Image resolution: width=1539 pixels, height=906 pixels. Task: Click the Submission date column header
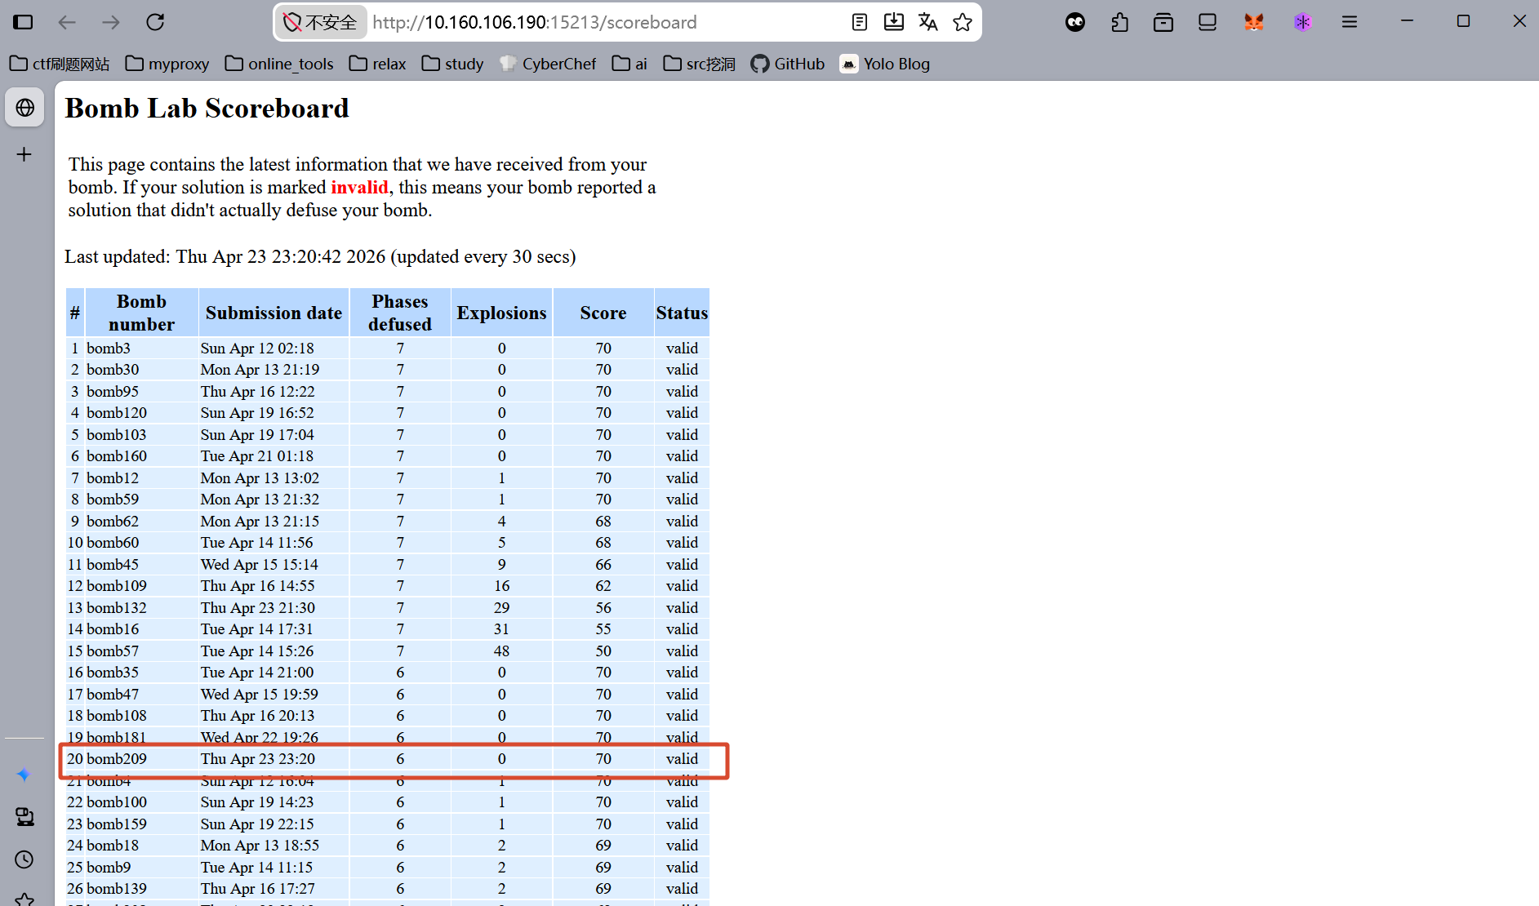click(x=274, y=313)
